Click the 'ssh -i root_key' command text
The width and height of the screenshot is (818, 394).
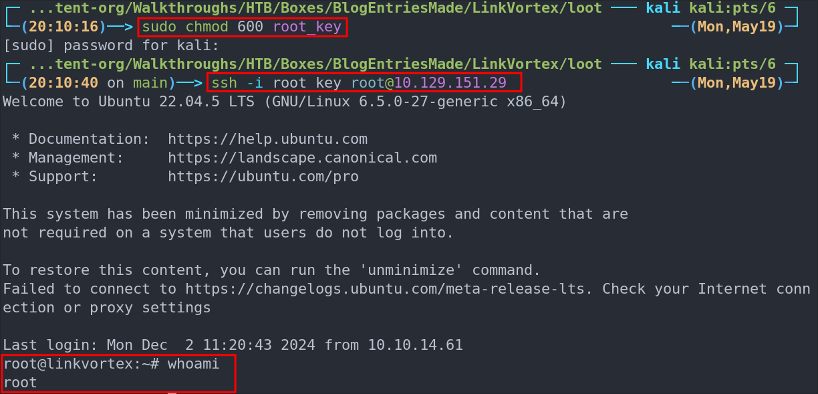[x=278, y=83]
